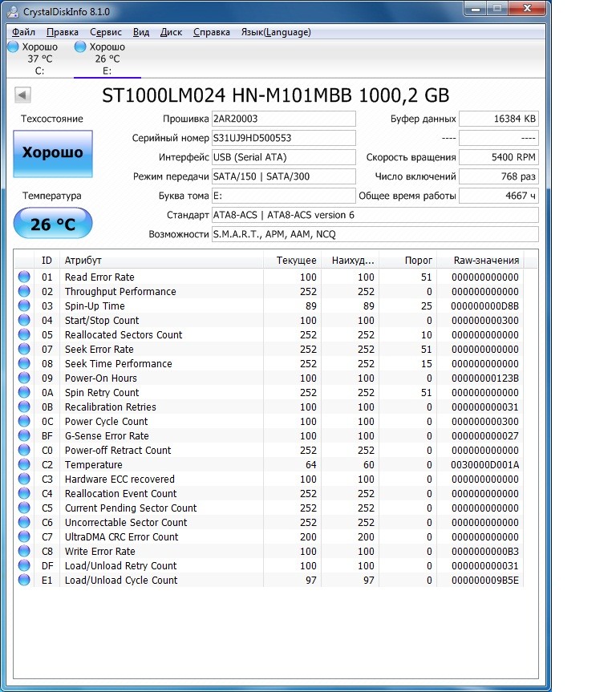
Task: Click the total hours field 4667 ч
Action: pyautogui.click(x=499, y=196)
